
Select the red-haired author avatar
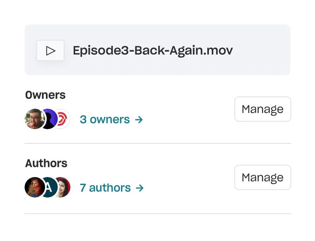point(34,187)
